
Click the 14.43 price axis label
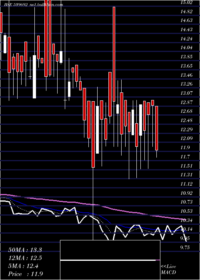[186, 30]
